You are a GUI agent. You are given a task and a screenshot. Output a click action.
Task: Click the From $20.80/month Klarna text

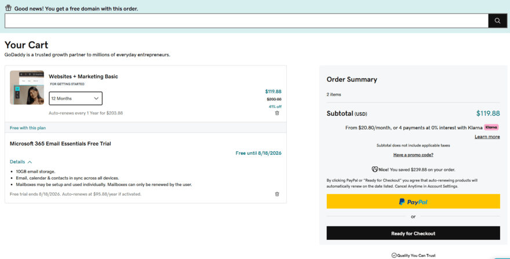414,127
